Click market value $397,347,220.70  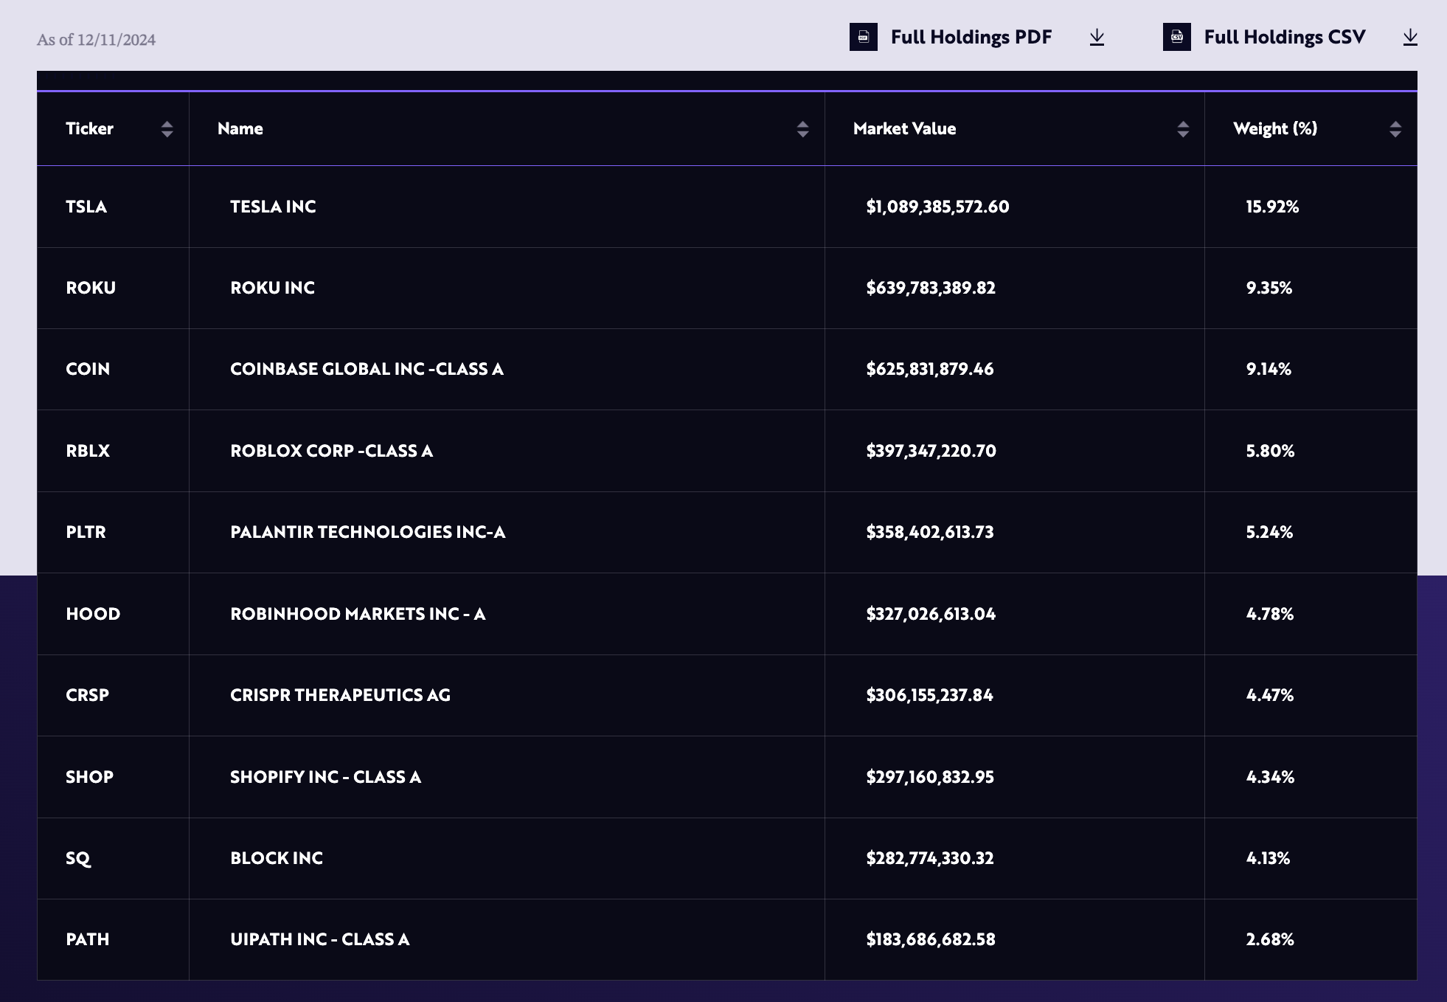pos(931,451)
